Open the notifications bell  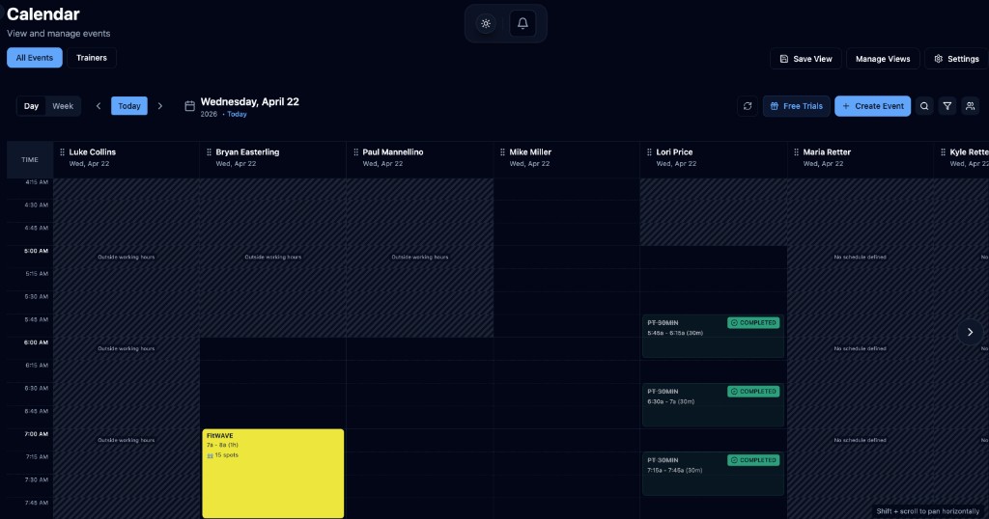(523, 24)
